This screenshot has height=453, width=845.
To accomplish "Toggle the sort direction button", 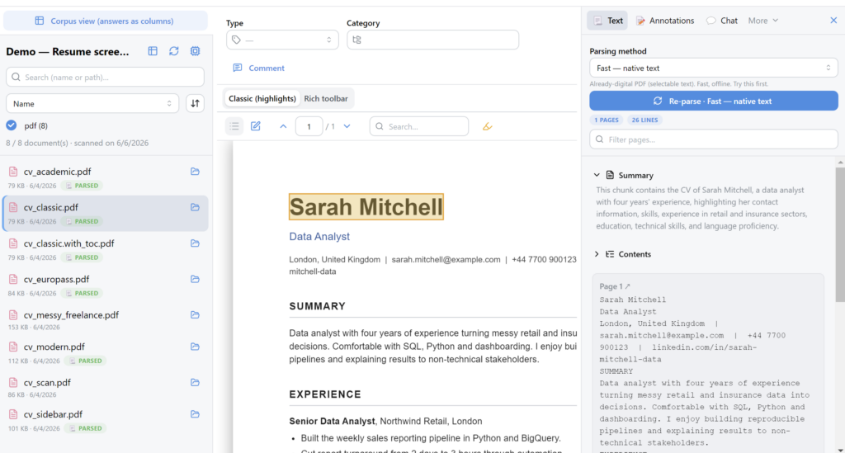I will (x=195, y=103).
